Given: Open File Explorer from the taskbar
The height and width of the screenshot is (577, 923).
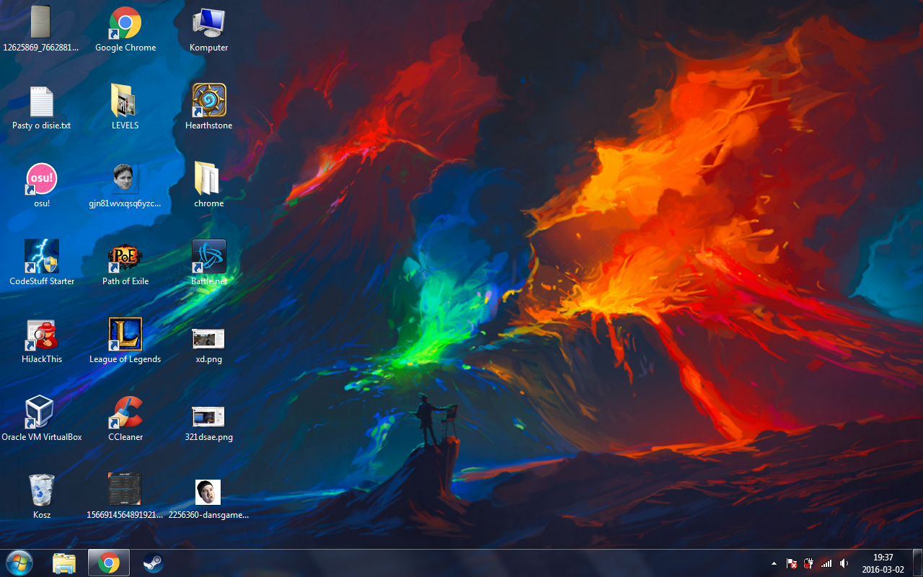Looking at the screenshot, I should [64, 563].
